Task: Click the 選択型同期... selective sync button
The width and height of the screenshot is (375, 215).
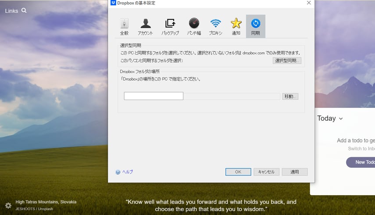Action: [287, 61]
